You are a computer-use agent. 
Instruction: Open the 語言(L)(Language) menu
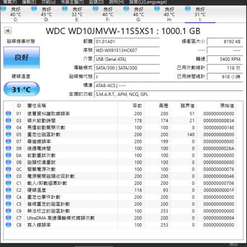(x=148, y=2)
